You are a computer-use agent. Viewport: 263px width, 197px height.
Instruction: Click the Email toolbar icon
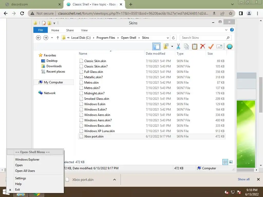(x=219, y=46)
